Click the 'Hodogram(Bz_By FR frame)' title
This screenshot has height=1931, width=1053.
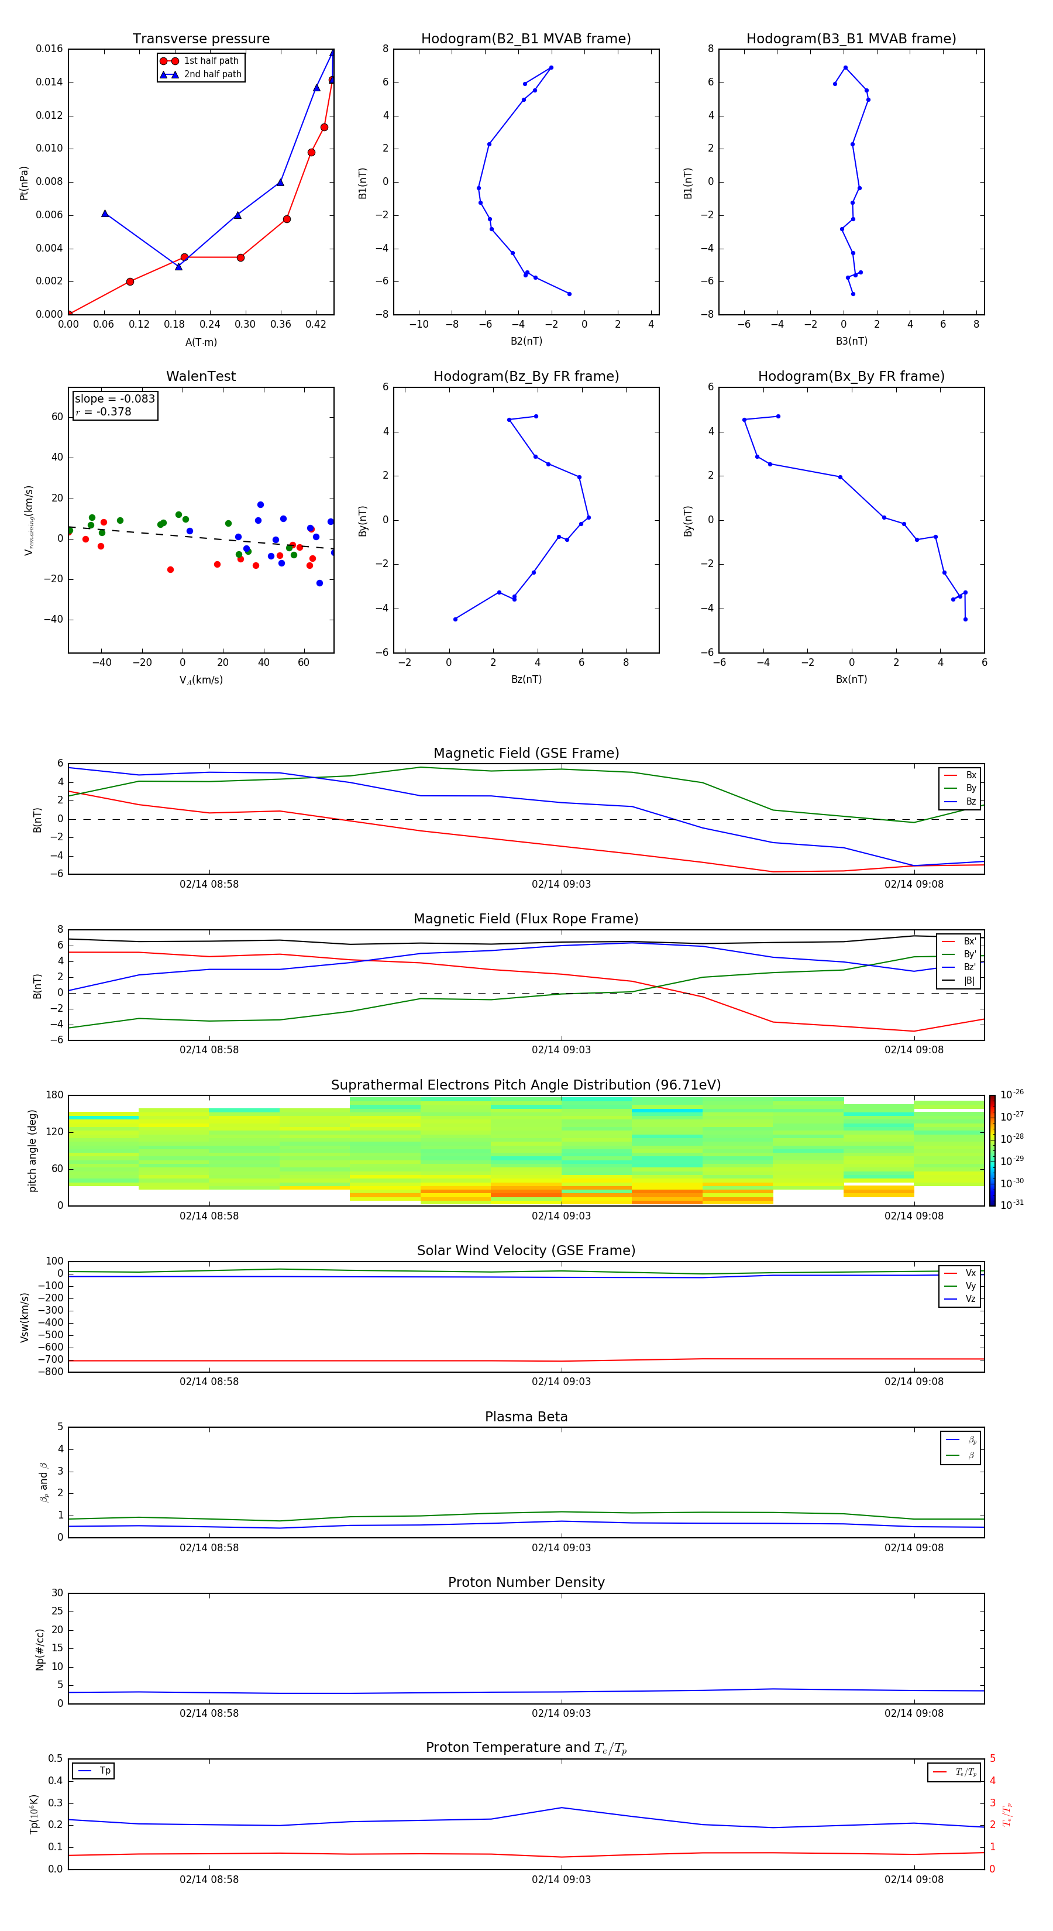526,376
